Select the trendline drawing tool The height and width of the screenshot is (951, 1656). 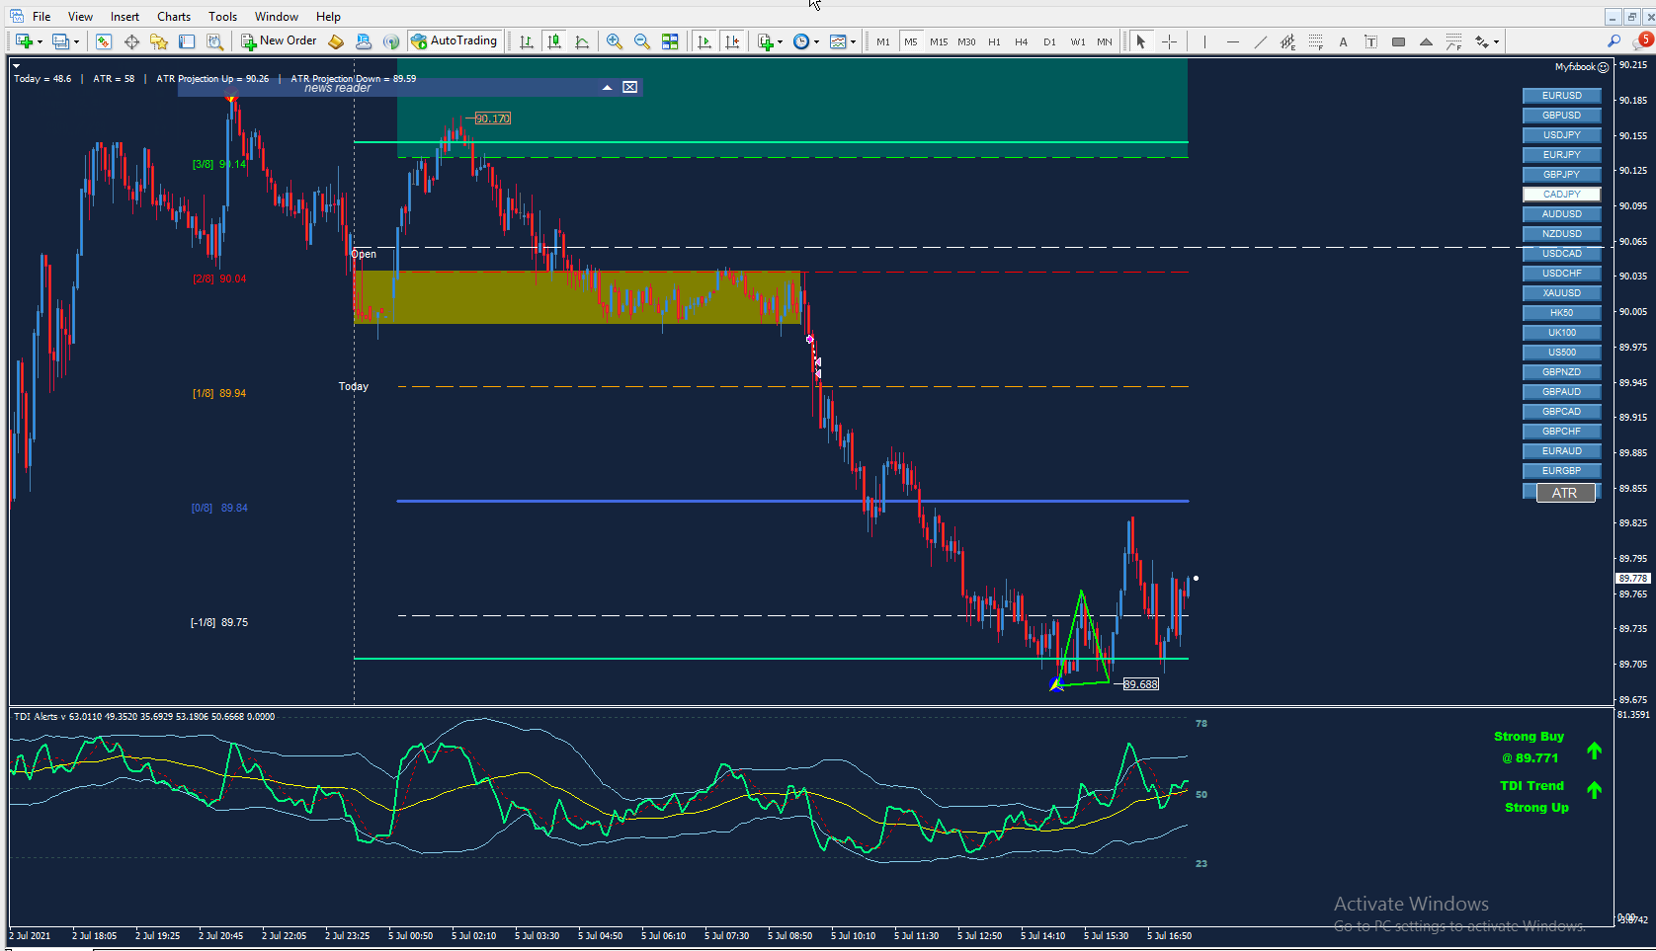(1260, 41)
